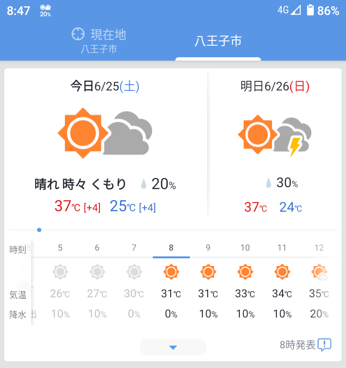Switch to the 現在地 location tab

click(x=99, y=40)
